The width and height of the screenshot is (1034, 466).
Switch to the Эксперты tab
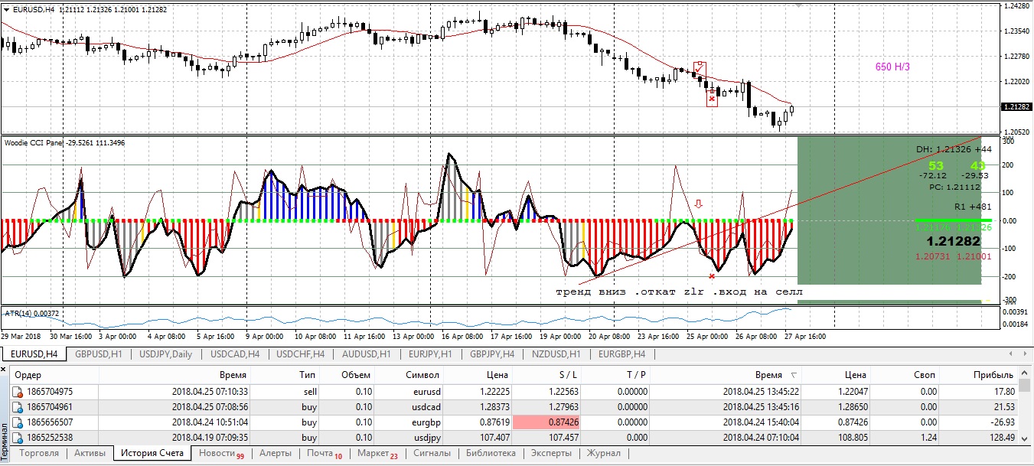551,453
